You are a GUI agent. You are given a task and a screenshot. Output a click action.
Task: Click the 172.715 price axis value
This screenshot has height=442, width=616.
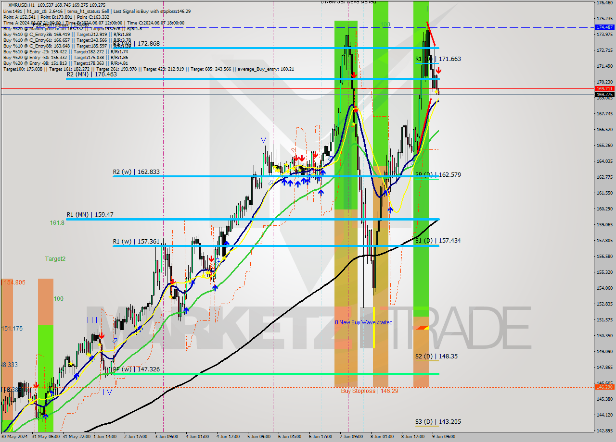coord(605,50)
